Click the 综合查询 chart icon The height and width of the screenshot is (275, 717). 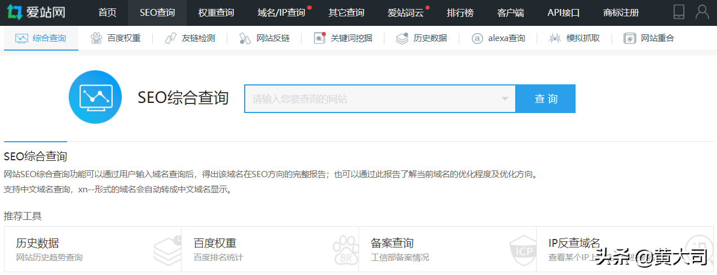click(21, 38)
